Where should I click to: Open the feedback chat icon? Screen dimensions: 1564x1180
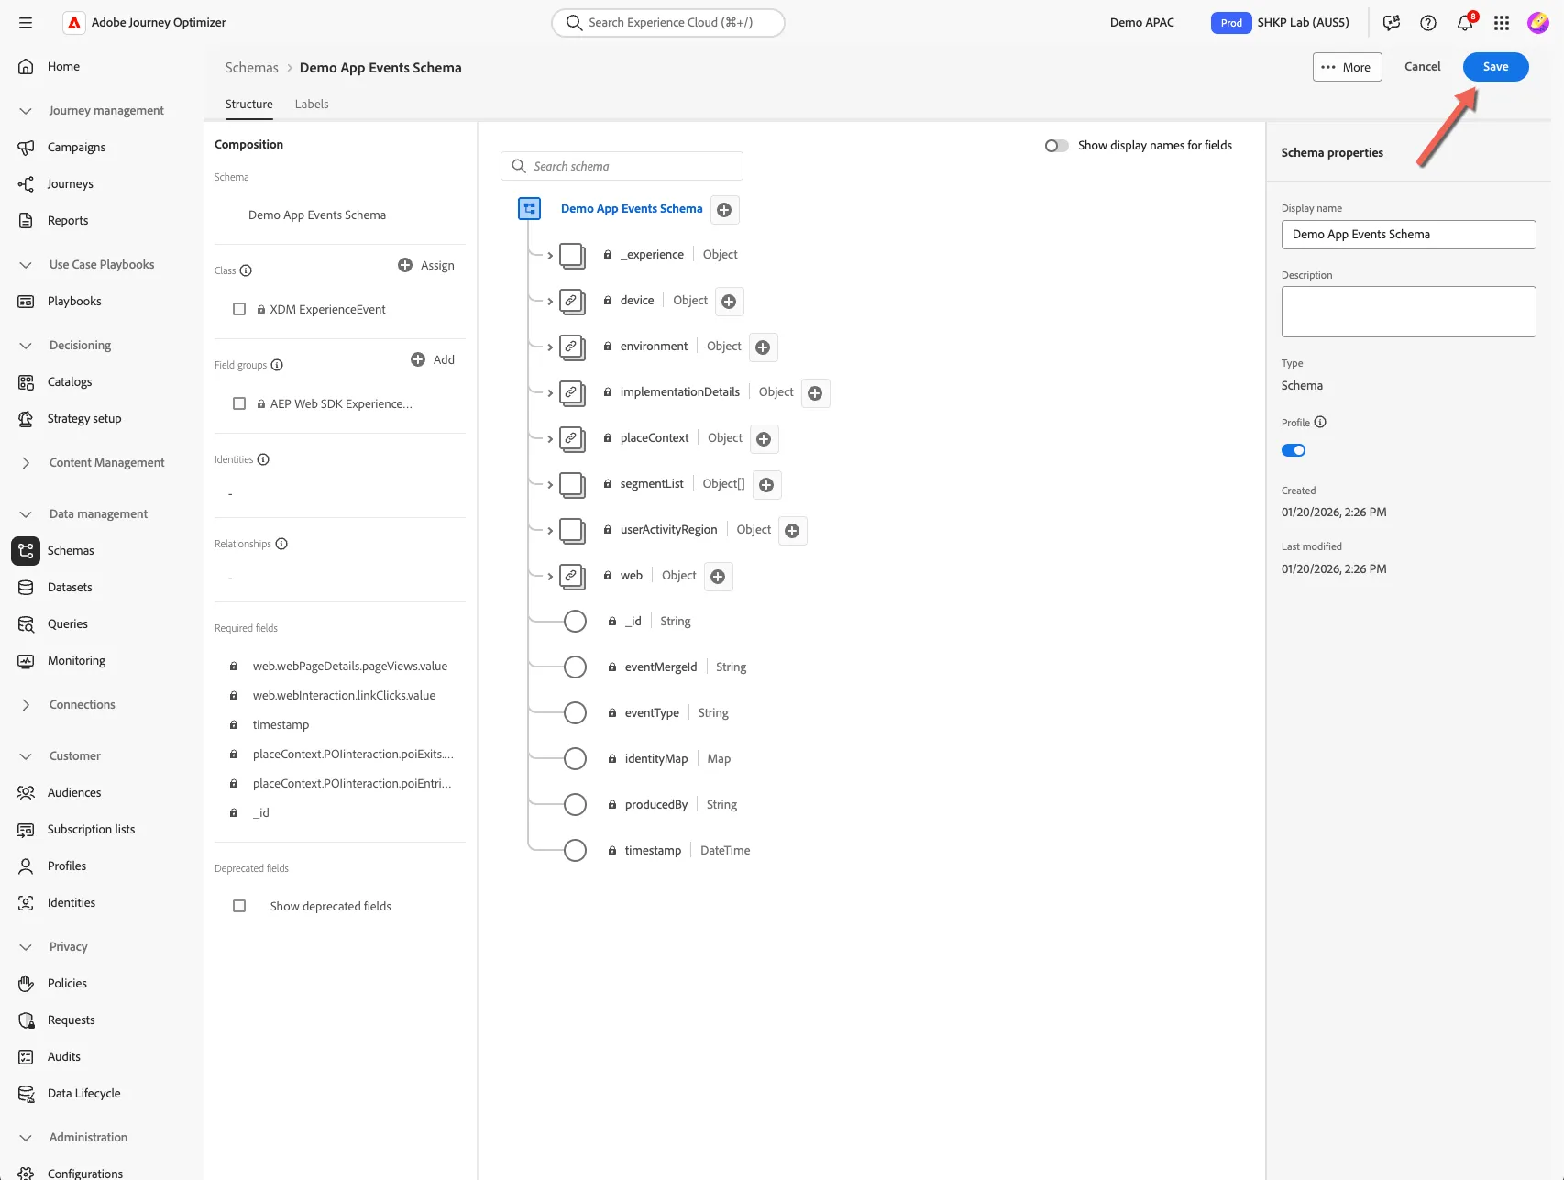[x=1392, y=23]
